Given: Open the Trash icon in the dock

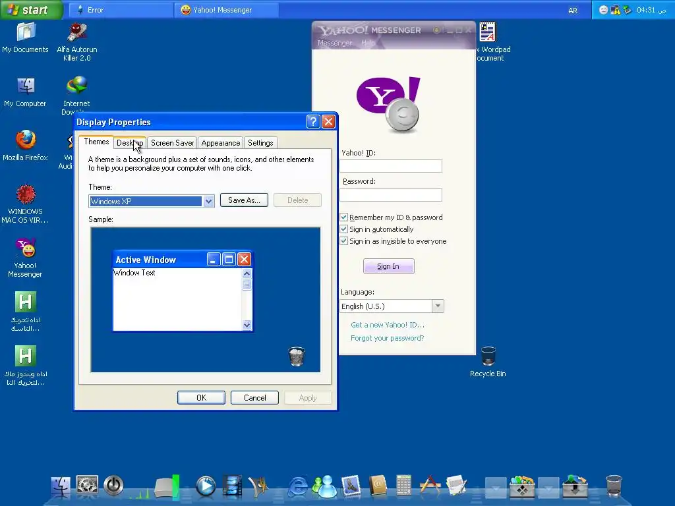Looking at the screenshot, I should click(614, 486).
